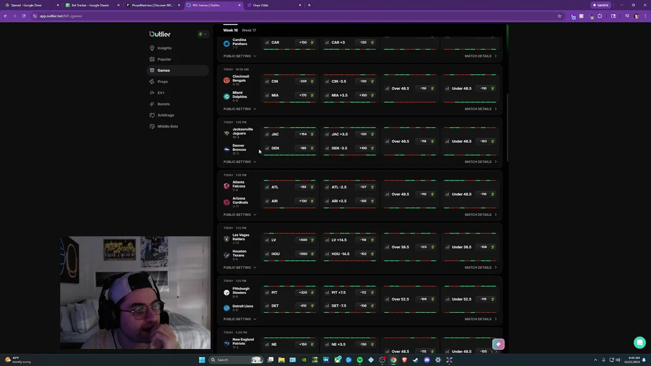Open Spotify from the taskbar
651x366 pixels.
(x=360, y=360)
